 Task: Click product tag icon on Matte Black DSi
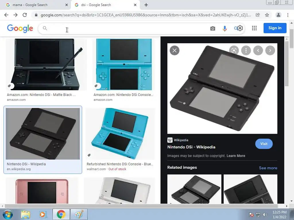click(9, 86)
